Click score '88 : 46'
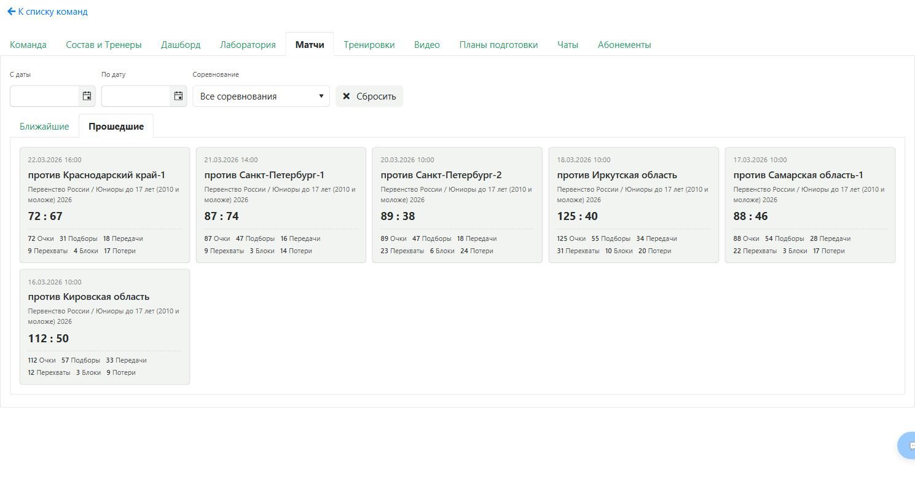Image resolution: width=915 pixels, height=499 pixels. [x=750, y=216]
